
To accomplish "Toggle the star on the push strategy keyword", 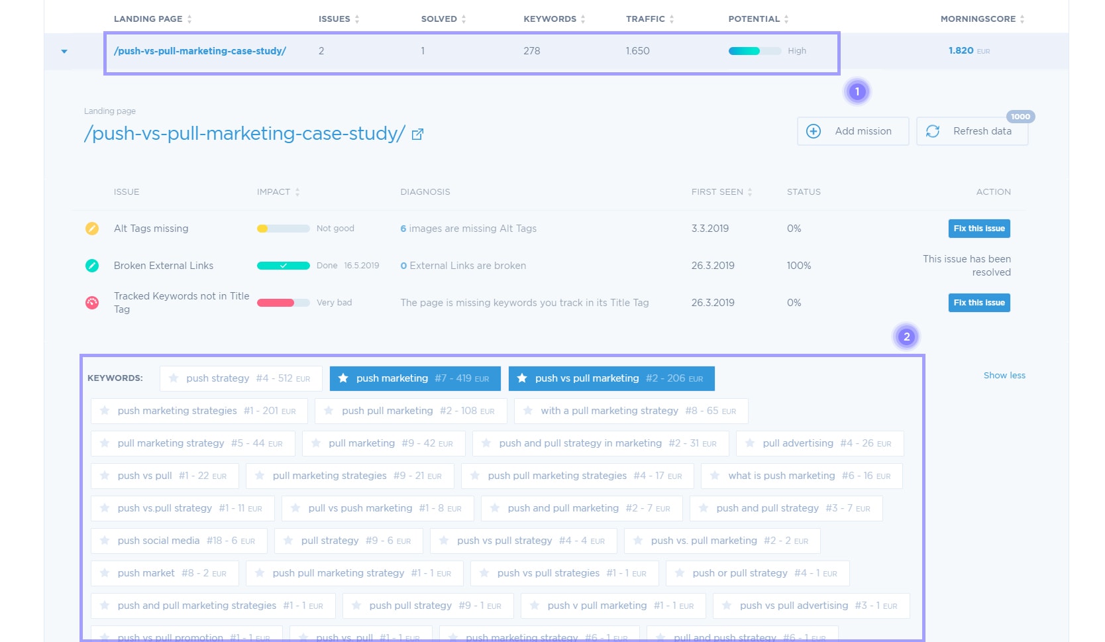I will [x=174, y=378].
